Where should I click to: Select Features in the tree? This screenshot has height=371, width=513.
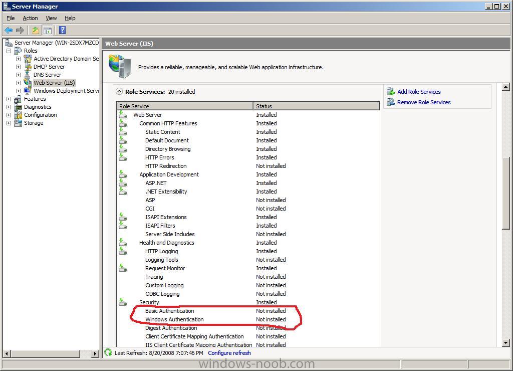pos(35,99)
